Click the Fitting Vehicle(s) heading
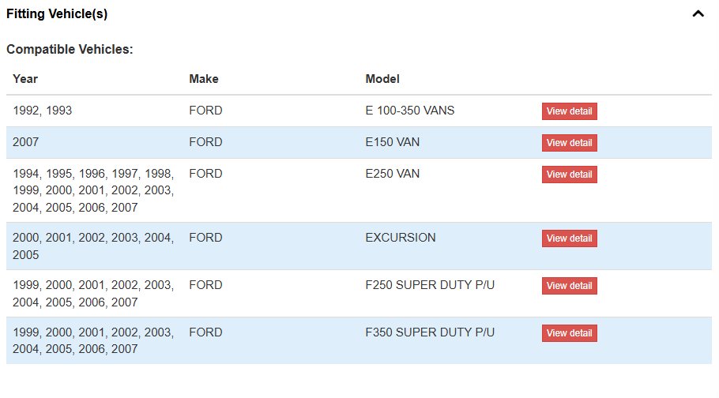719x398 pixels. (57, 14)
